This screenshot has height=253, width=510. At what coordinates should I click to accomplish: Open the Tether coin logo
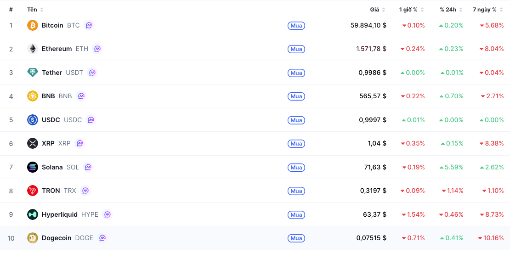(x=33, y=73)
